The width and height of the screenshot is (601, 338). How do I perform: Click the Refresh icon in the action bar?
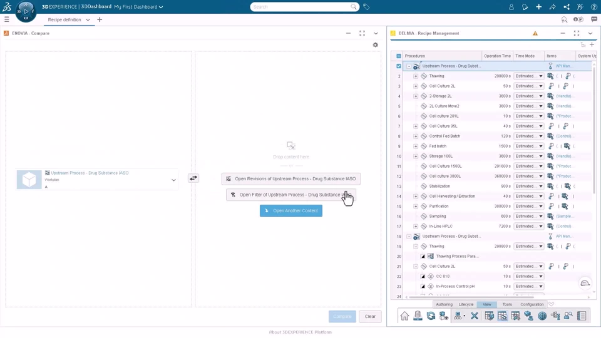click(431, 315)
